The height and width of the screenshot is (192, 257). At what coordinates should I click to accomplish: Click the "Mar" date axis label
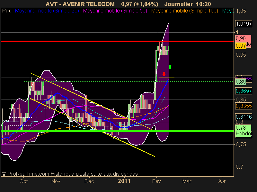click(x=187, y=181)
